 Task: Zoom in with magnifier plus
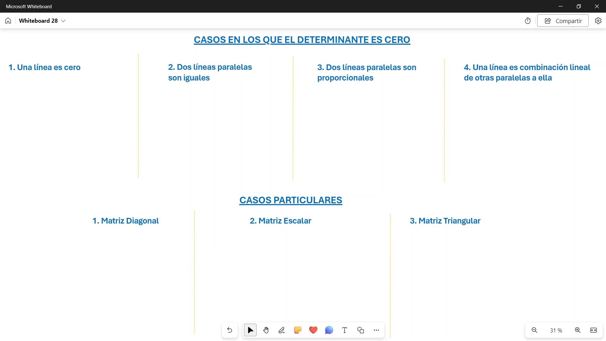[578, 330]
